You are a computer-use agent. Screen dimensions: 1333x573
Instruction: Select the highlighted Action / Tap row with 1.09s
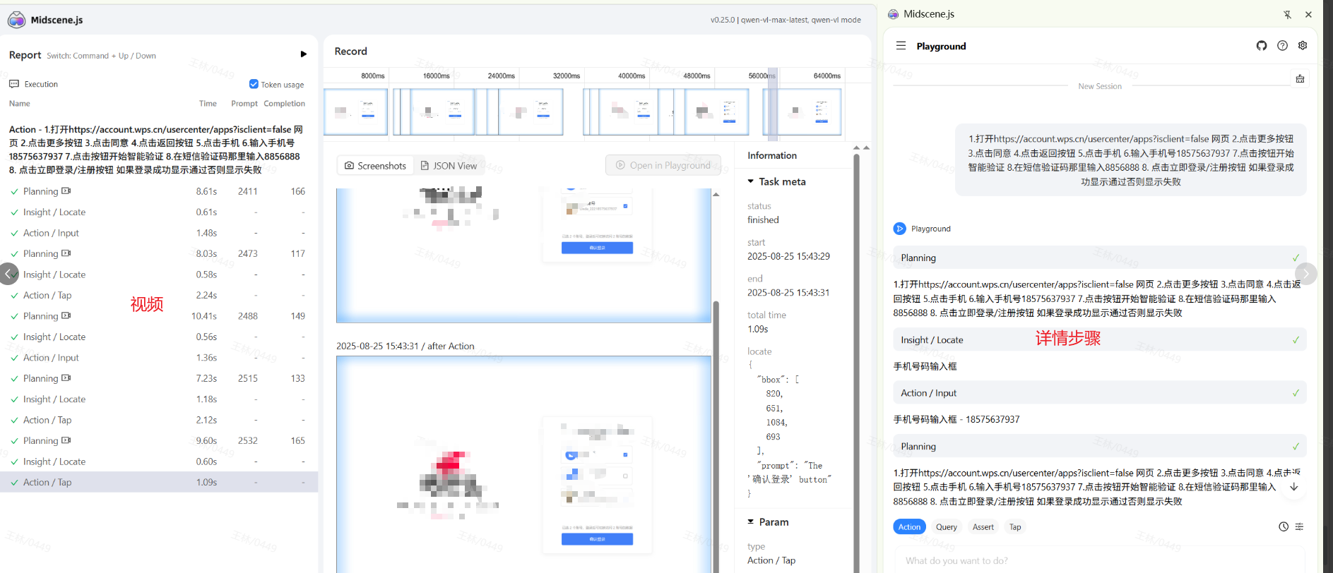pos(159,482)
